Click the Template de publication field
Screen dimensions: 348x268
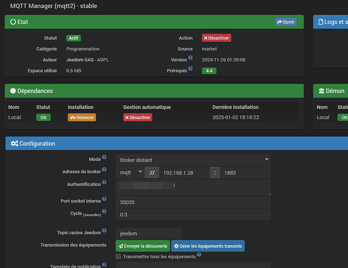coord(193,265)
